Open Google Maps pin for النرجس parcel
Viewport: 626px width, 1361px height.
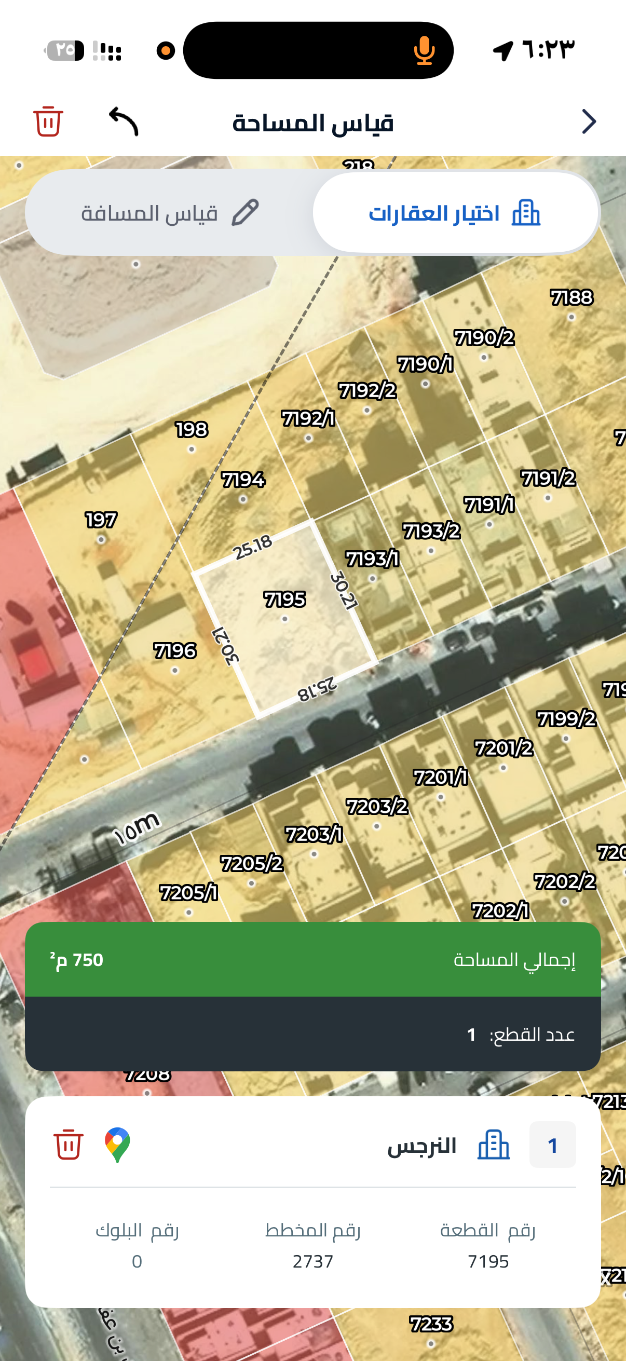pos(117,1145)
